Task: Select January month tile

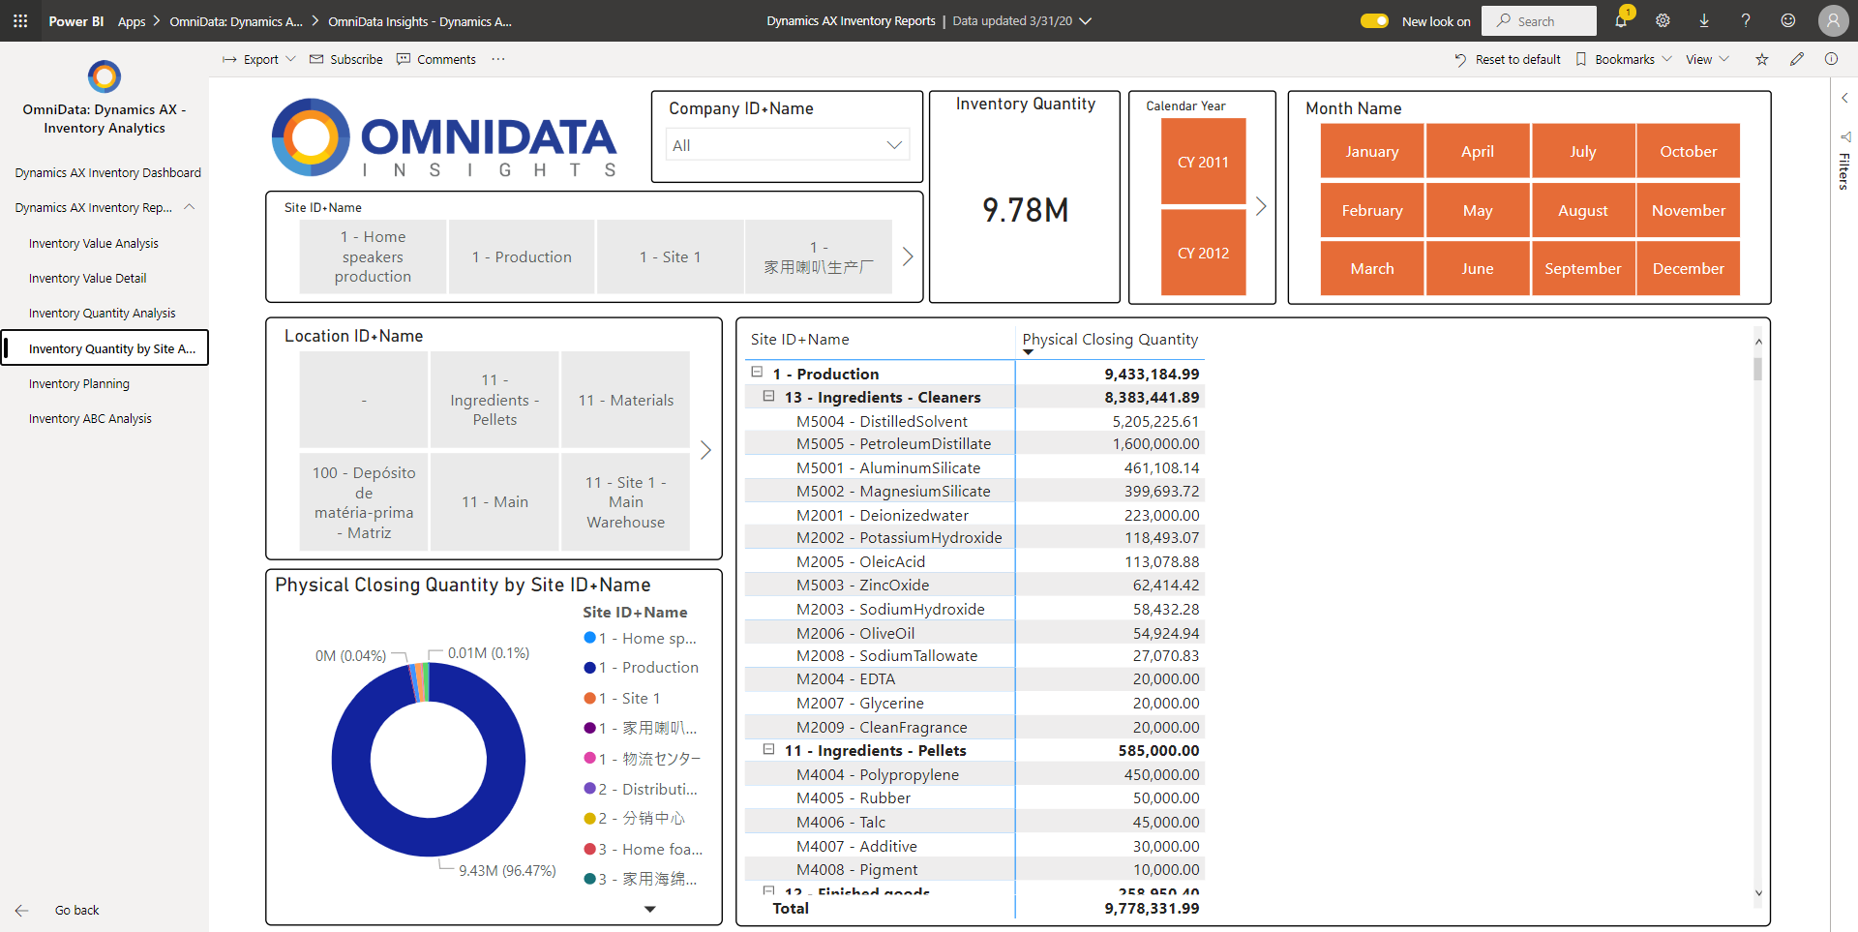Action: click(1371, 151)
